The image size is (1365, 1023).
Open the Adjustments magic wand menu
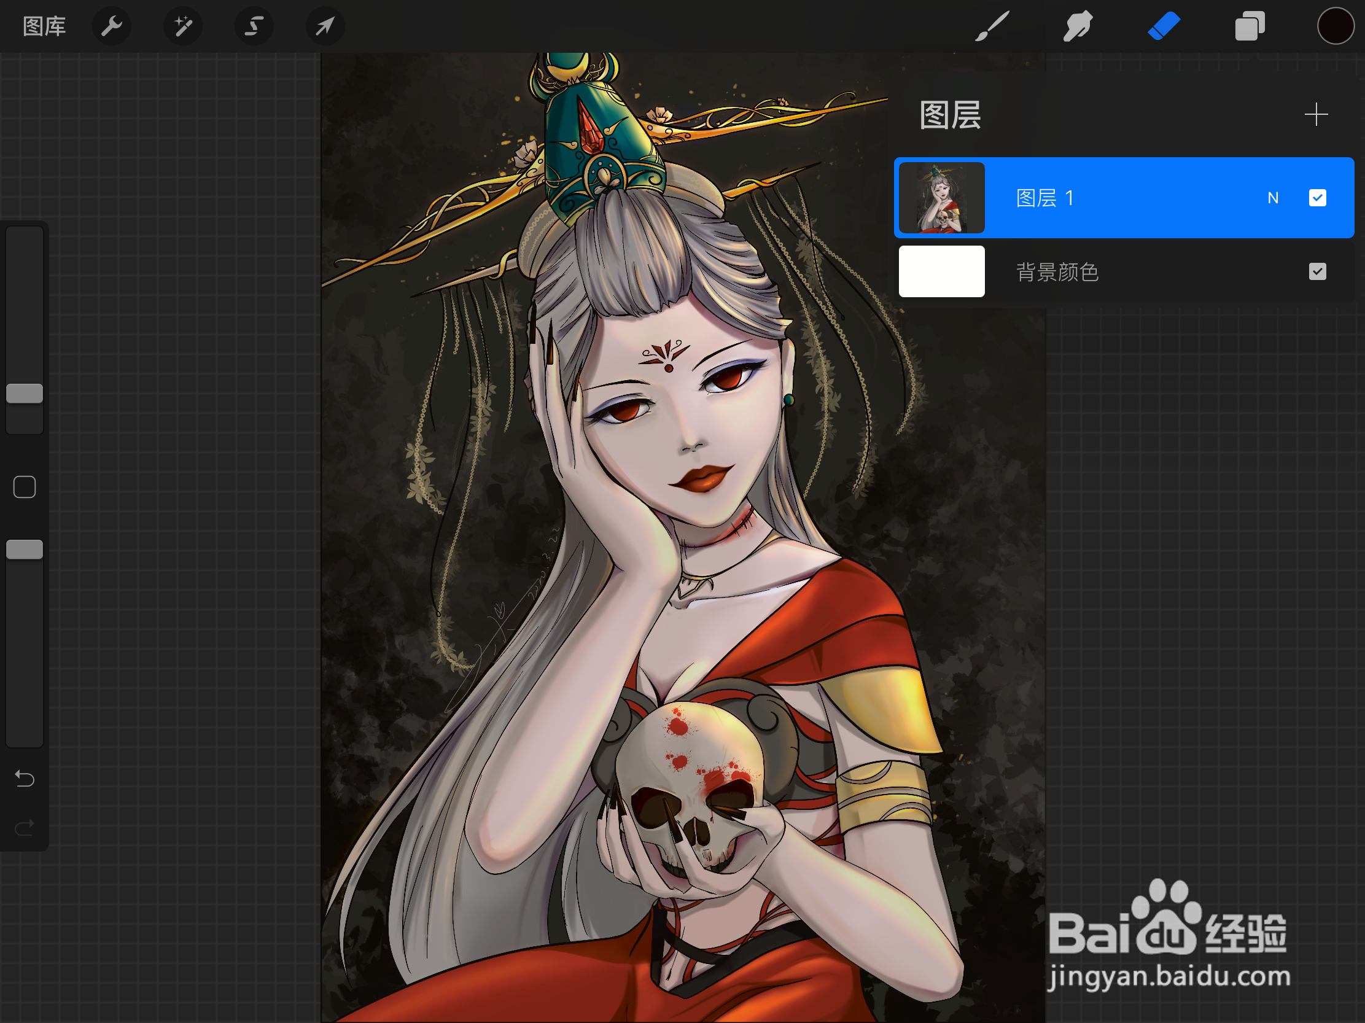[x=182, y=26]
